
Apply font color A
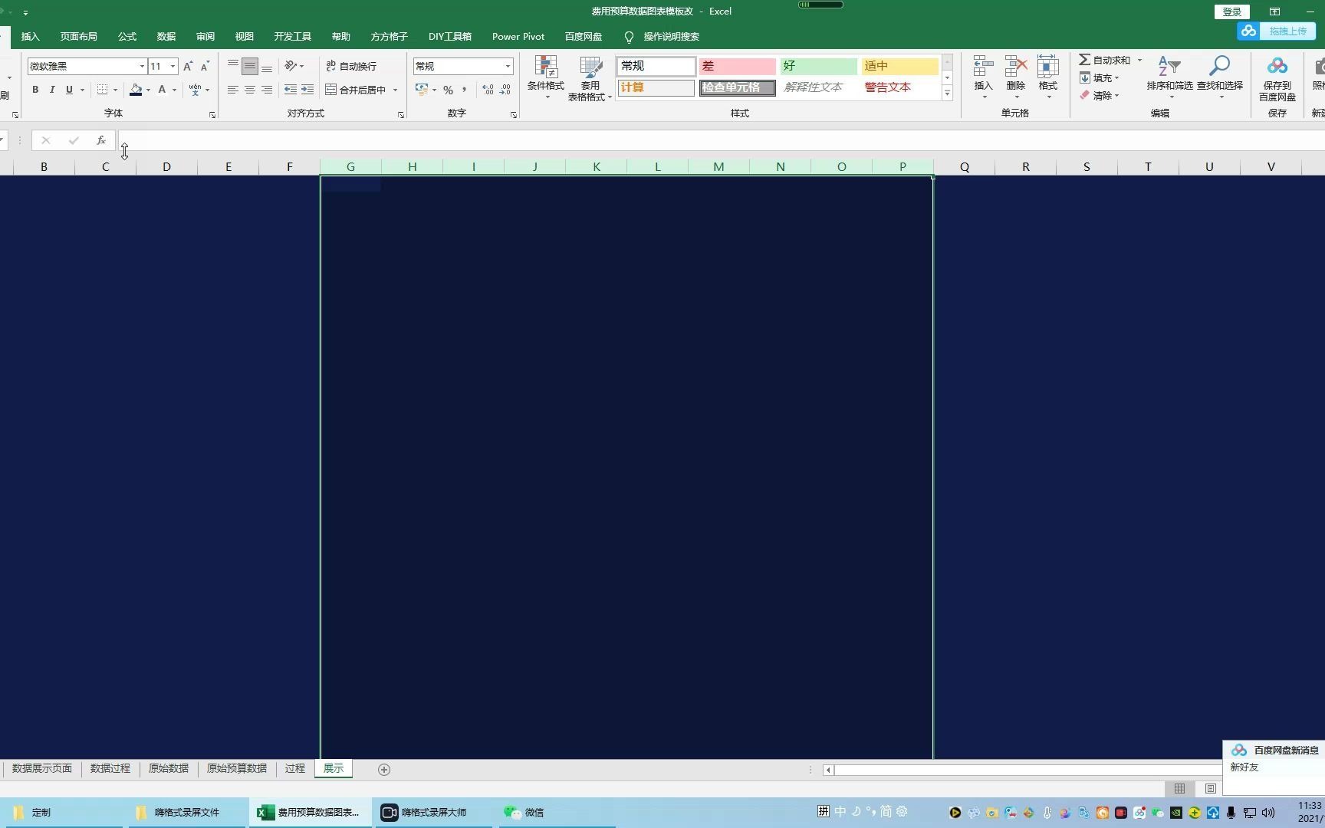[162, 90]
